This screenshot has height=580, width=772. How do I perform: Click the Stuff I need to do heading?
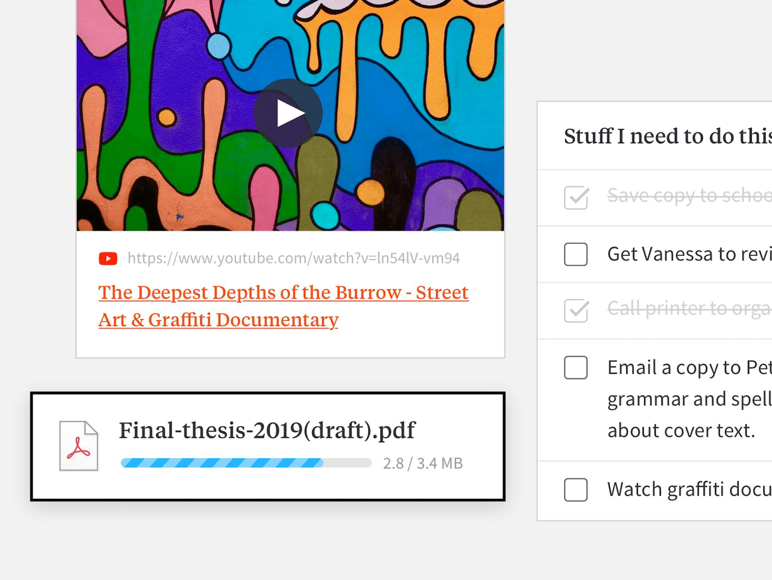(667, 136)
